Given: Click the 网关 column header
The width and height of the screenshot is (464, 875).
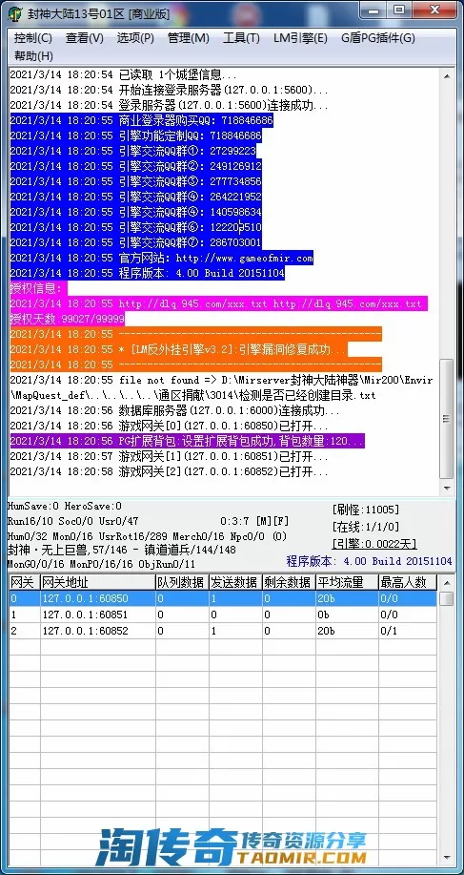Looking at the screenshot, I should (x=25, y=583).
